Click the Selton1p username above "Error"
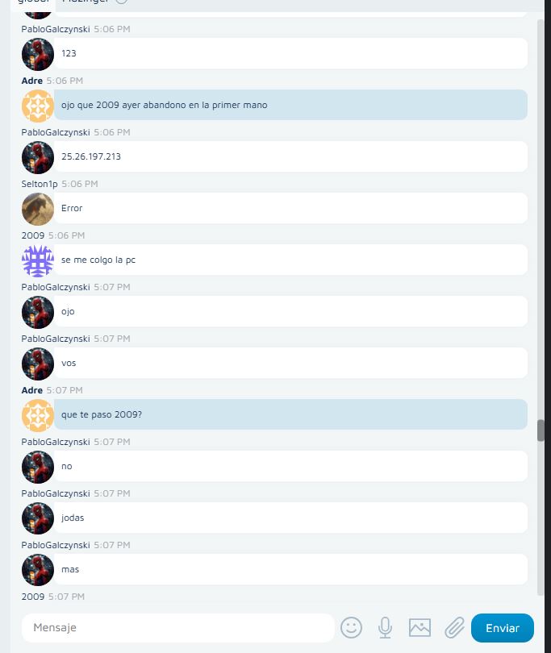Viewport: 551px width, 653px height. 40,184
